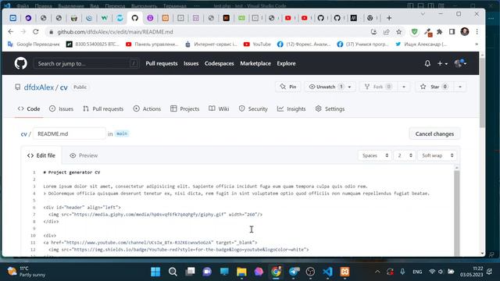
Task: Open the weather widget on taskbar
Action: [x=27, y=272]
